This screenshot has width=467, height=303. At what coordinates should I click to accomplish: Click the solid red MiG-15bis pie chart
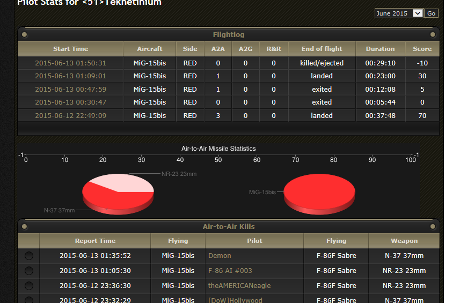tap(319, 191)
